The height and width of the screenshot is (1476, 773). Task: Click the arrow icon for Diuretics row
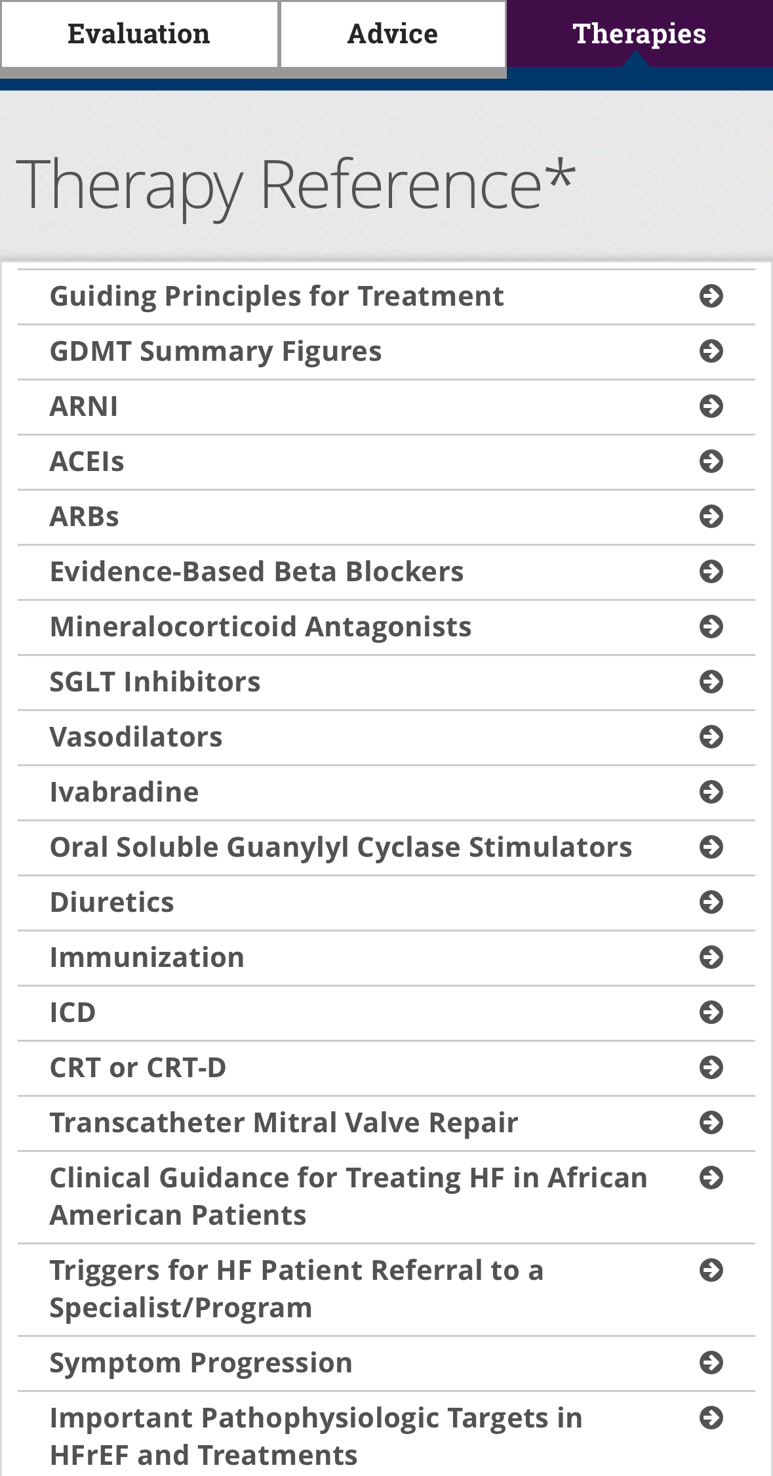coord(711,902)
